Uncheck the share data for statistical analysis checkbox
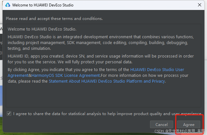207x135 pixels. point(9,113)
